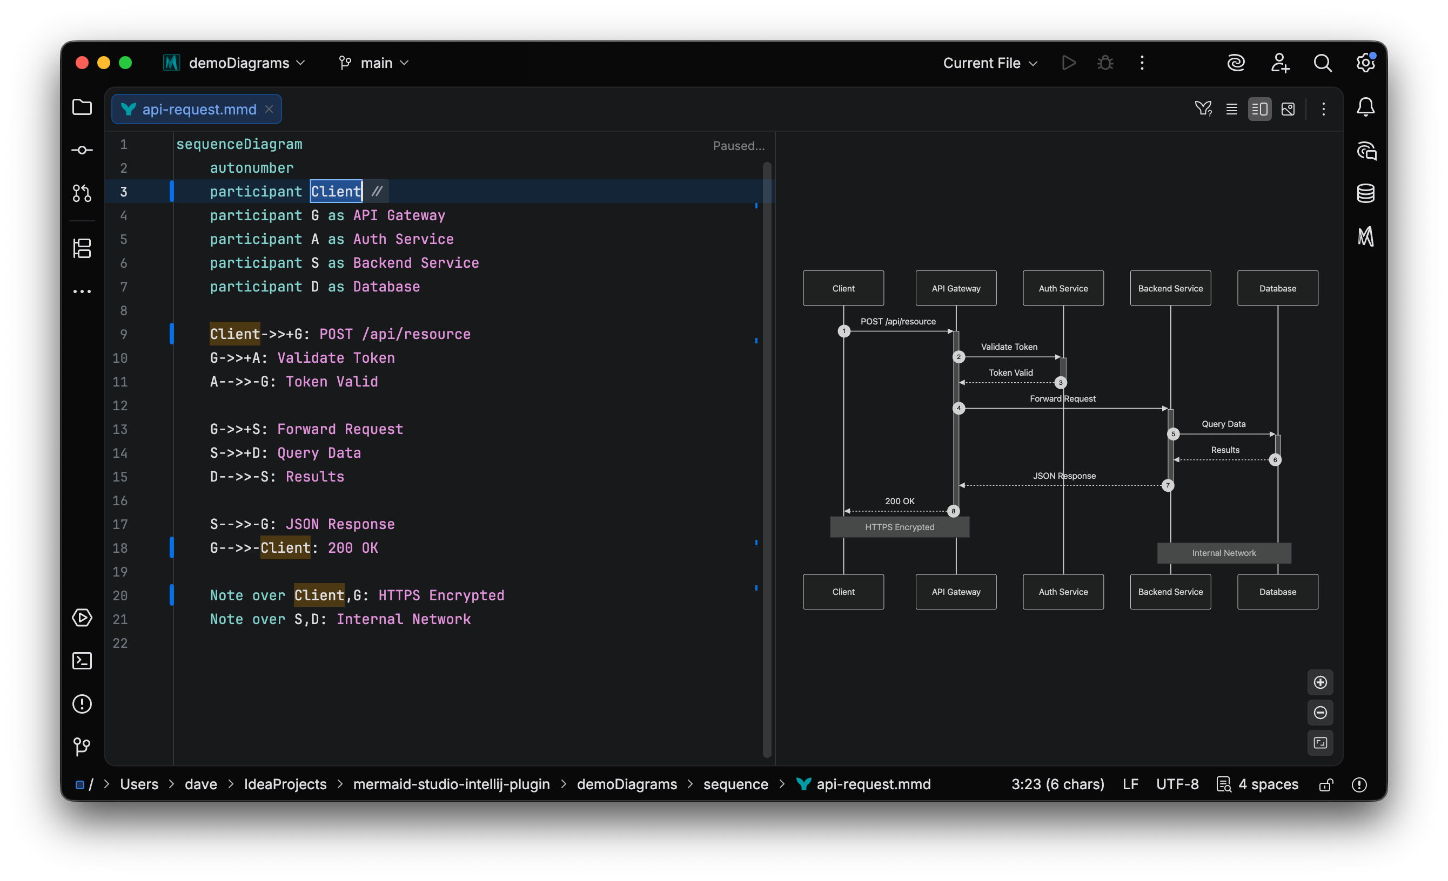
Task: Open the Git tool window
Action: (x=82, y=747)
